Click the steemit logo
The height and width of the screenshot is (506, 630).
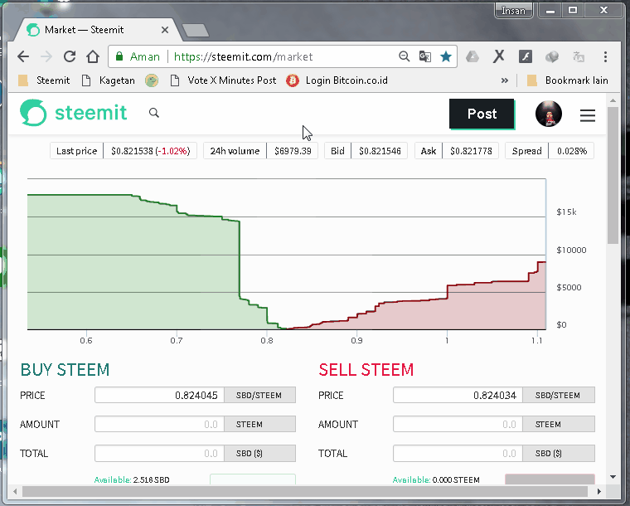[74, 113]
